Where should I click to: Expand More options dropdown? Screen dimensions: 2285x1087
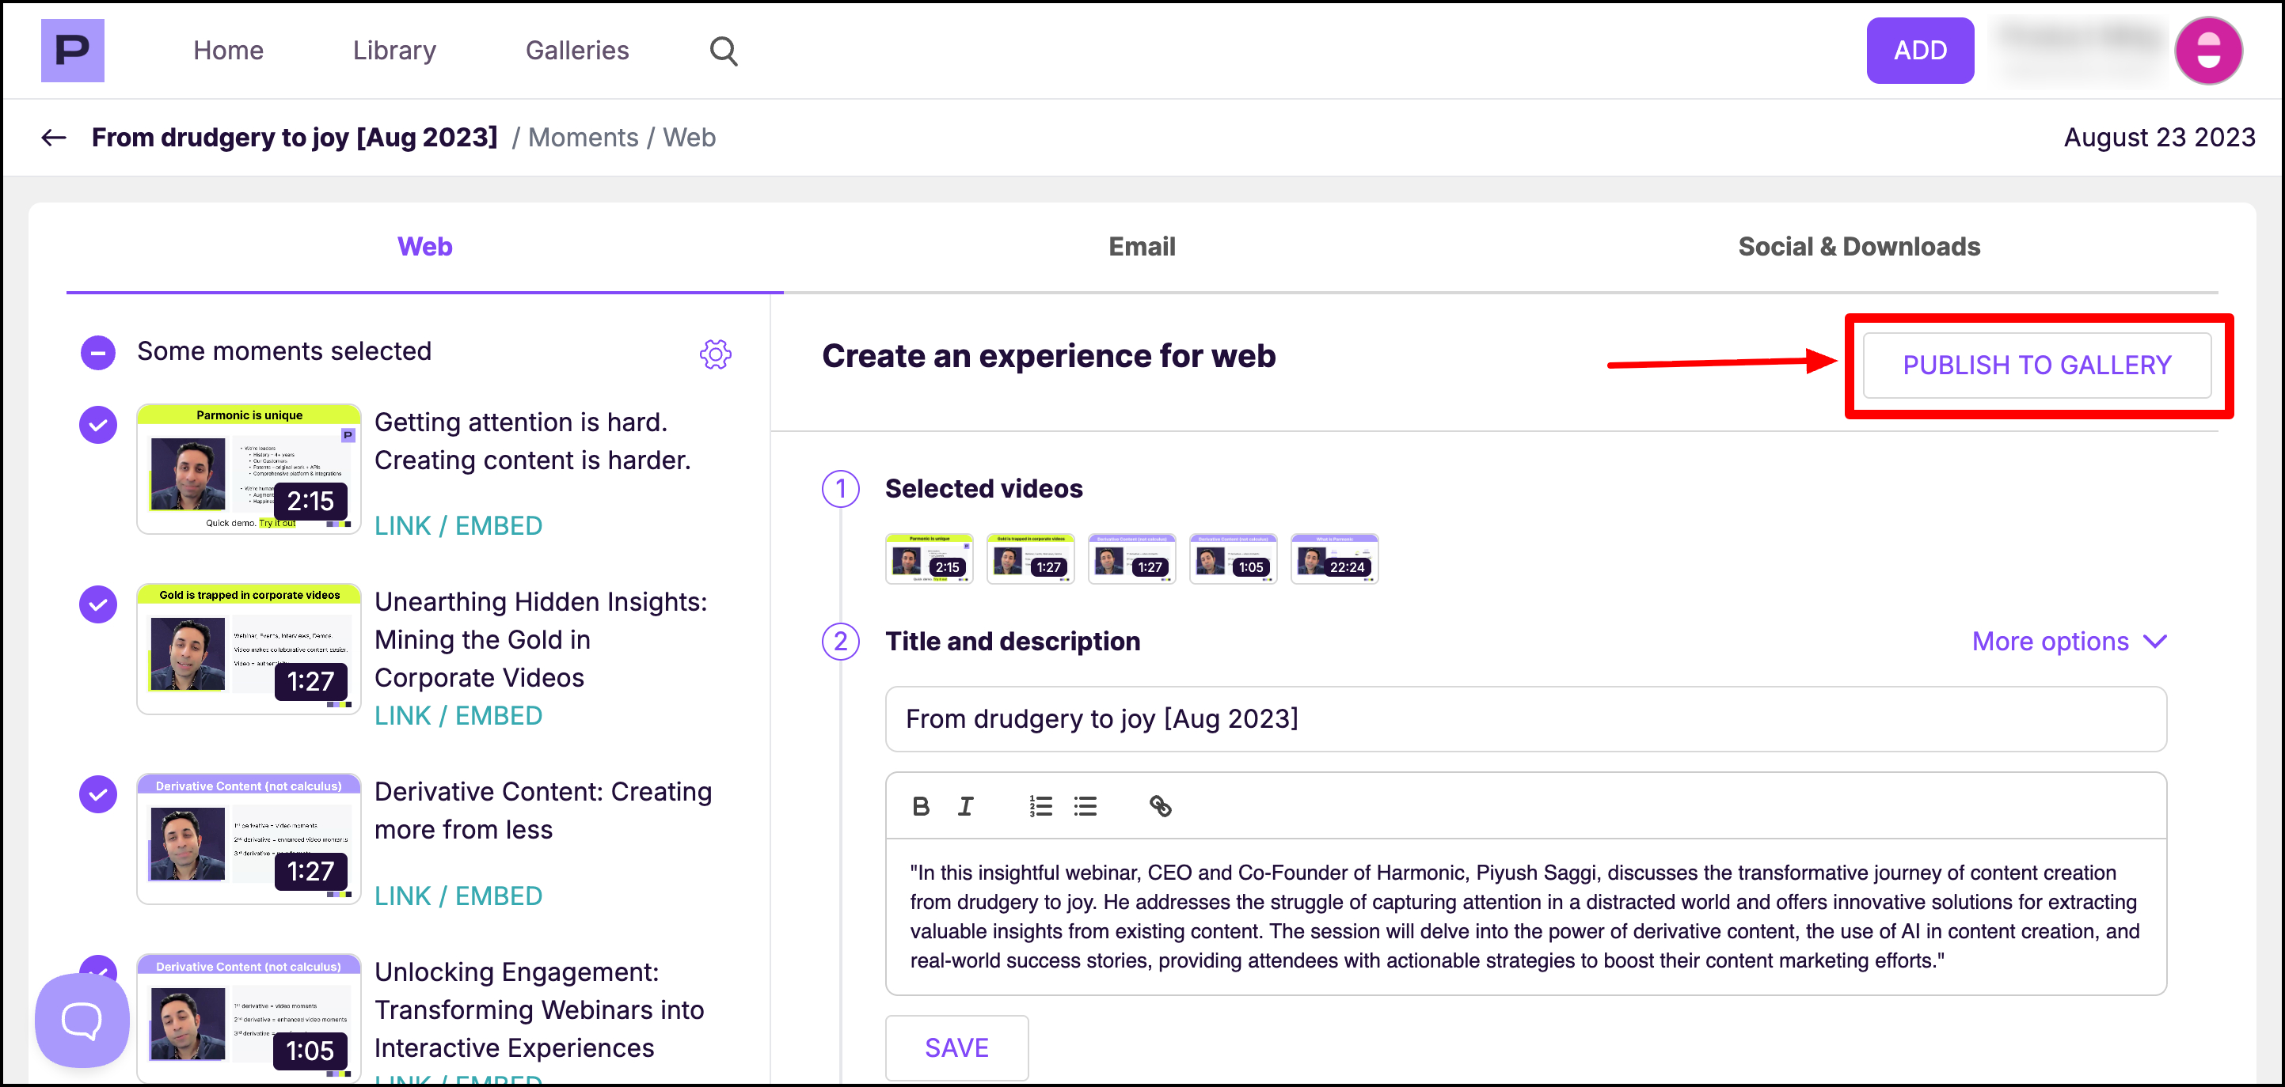coord(2068,641)
